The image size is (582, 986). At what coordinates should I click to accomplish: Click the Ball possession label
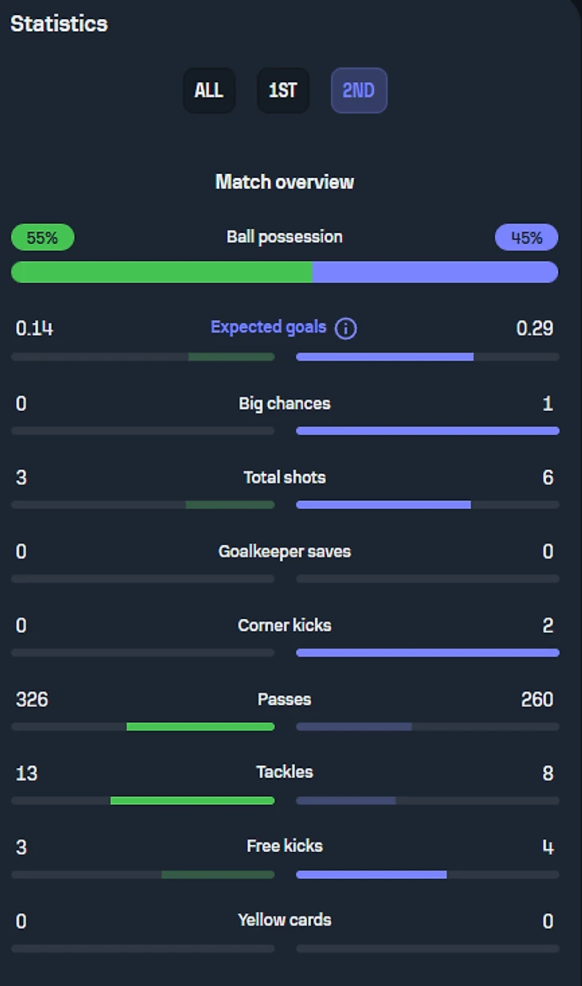tap(285, 237)
